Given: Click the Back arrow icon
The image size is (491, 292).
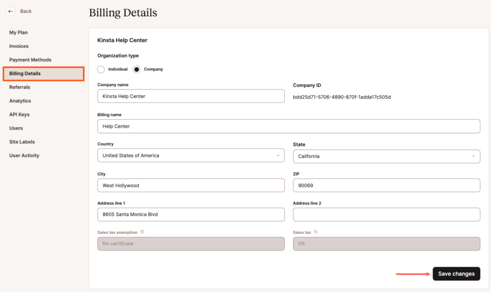Looking at the screenshot, I should [11, 11].
